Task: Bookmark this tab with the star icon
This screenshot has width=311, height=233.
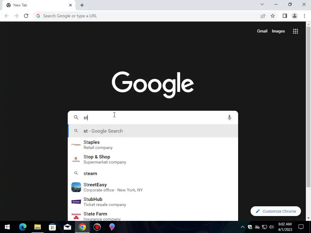Action: 273,16
